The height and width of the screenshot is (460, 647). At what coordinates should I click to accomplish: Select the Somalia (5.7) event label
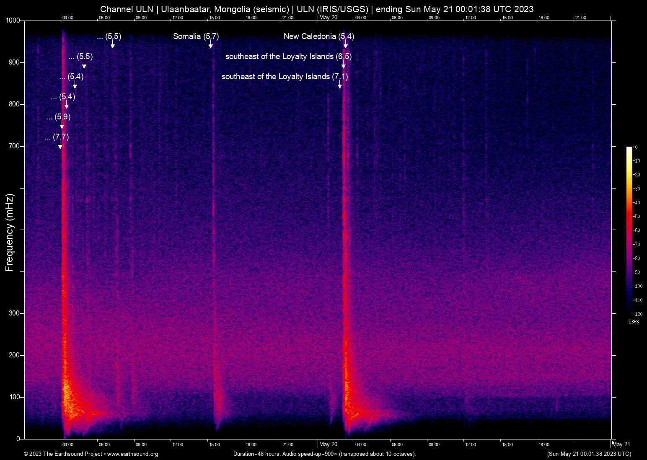pyautogui.click(x=196, y=36)
